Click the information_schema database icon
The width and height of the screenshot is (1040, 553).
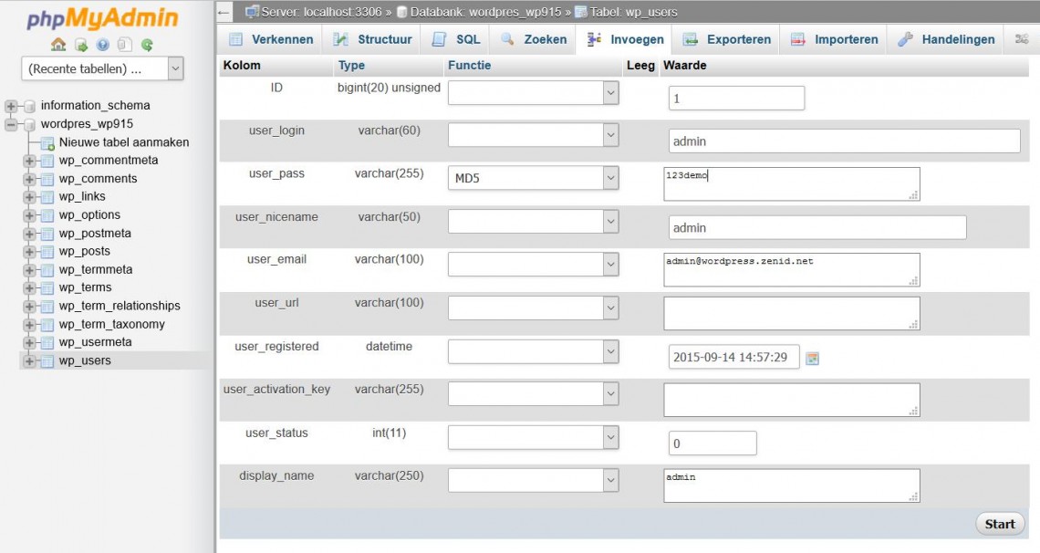pyautogui.click(x=29, y=106)
